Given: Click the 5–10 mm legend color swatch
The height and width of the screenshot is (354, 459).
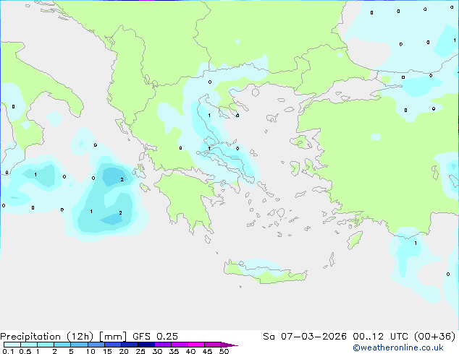Looking at the screenshot, I should pyautogui.click(x=79, y=345).
